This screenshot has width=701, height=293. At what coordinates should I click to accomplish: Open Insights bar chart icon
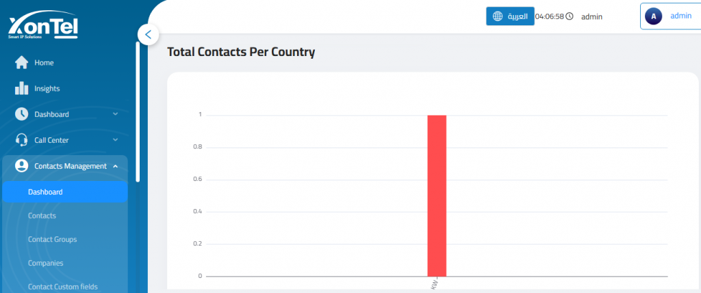21,88
